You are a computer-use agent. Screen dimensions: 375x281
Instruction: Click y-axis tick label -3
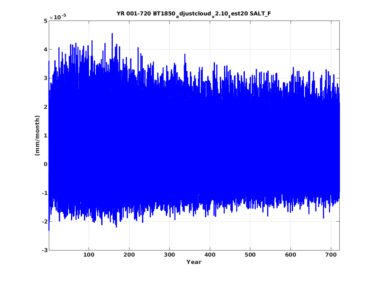point(44,250)
